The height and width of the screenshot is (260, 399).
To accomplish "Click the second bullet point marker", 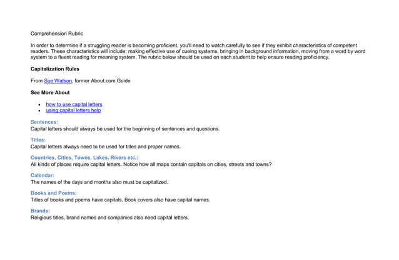I will click(x=39, y=110).
